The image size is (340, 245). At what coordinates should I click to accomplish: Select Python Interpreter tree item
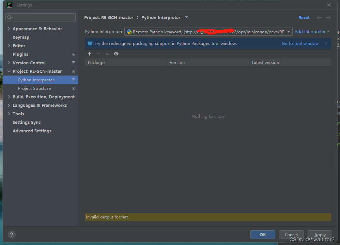tap(41, 80)
